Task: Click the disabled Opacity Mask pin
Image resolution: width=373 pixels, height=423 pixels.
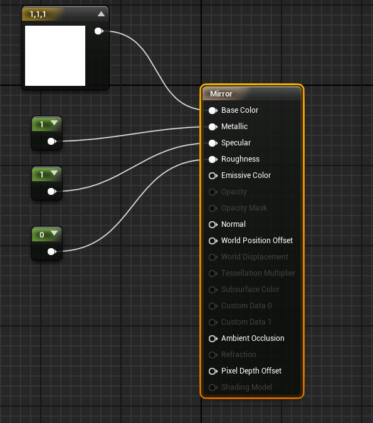Action: [213, 208]
